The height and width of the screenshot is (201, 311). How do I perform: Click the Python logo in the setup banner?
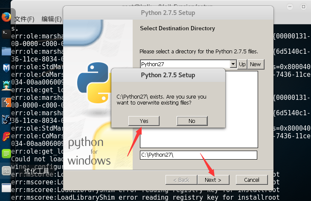pyautogui.click(x=94, y=83)
